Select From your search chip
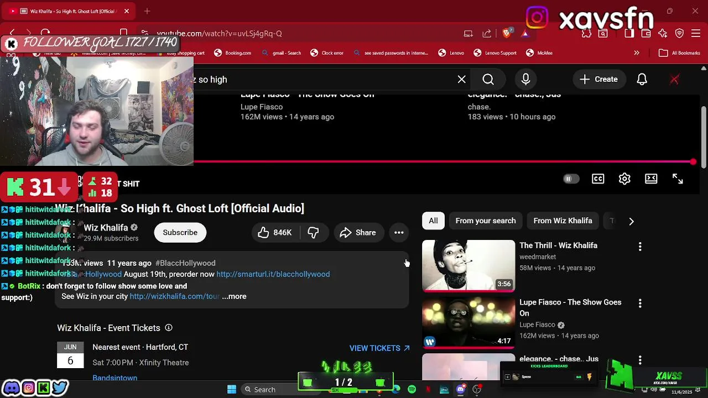This screenshot has height=398, width=708. click(486, 221)
